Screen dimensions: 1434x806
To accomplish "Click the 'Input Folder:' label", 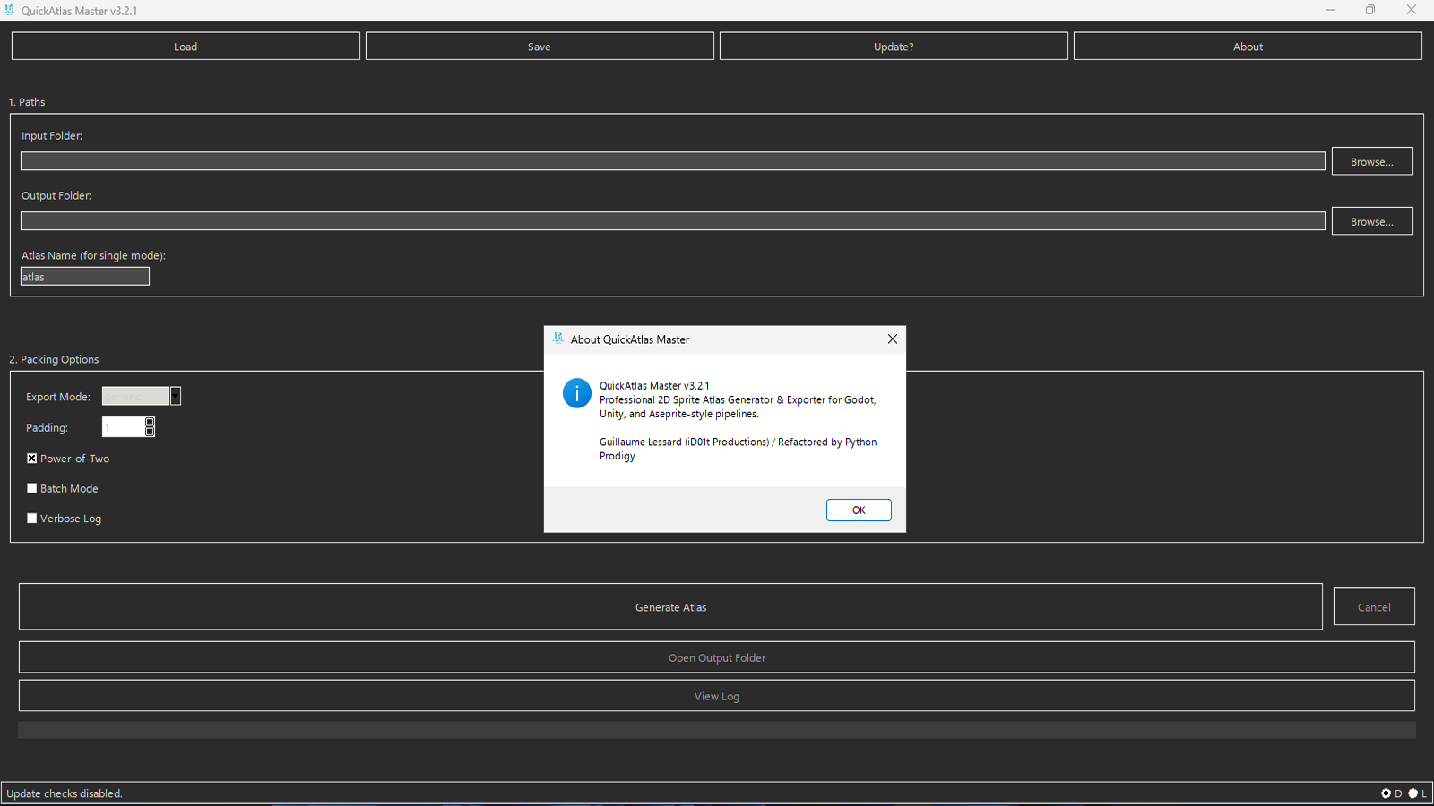I will click(x=52, y=136).
